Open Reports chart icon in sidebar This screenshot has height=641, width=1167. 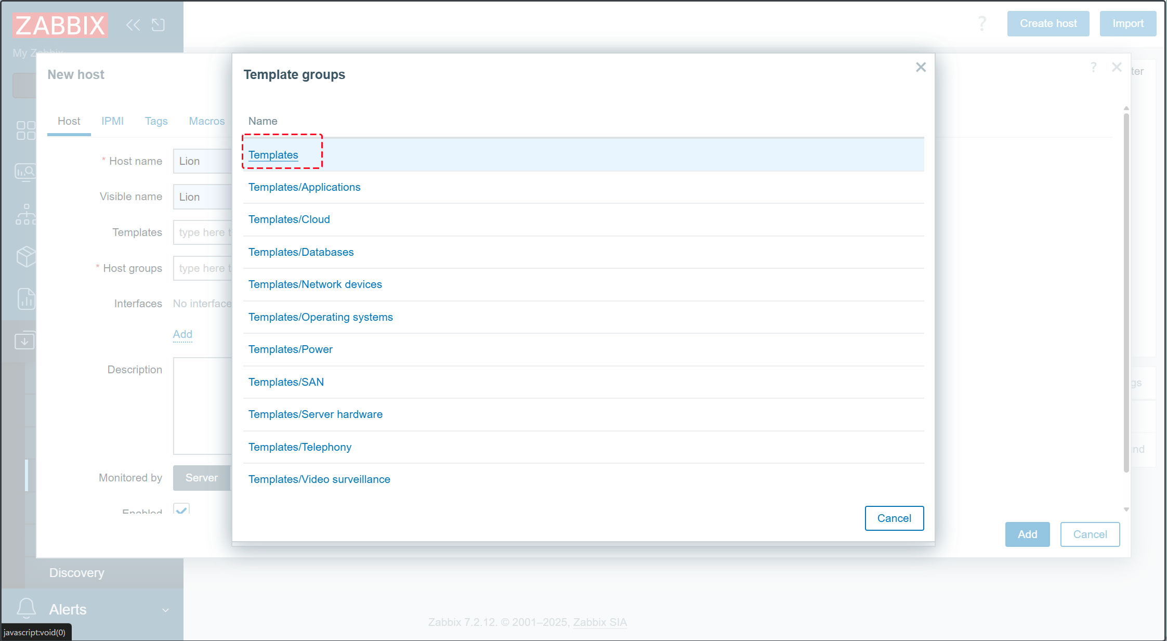(x=25, y=299)
